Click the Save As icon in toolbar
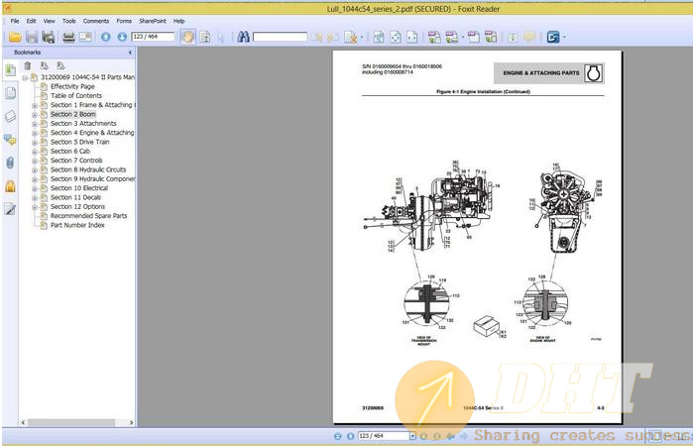The height and width of the screenshot is (446, 693). click(x=49, y=37)
